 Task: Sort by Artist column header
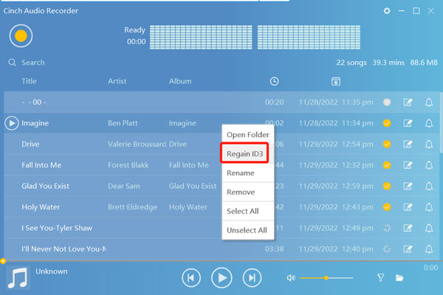coord(117,81)
